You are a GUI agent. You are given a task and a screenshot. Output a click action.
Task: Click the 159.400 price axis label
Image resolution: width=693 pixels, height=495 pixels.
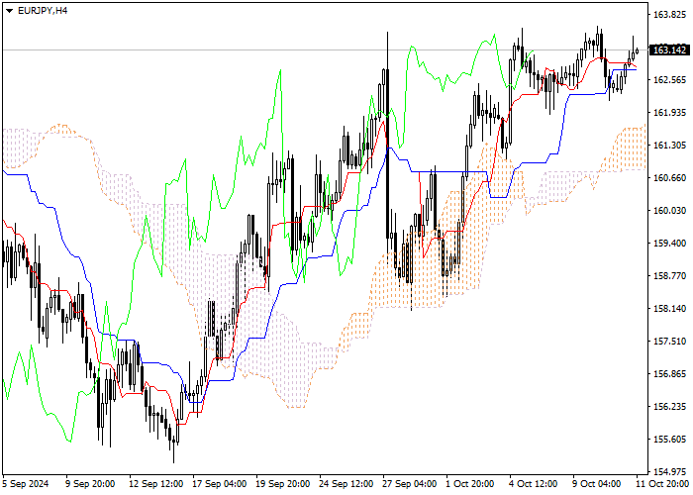[x=669, y=244]
